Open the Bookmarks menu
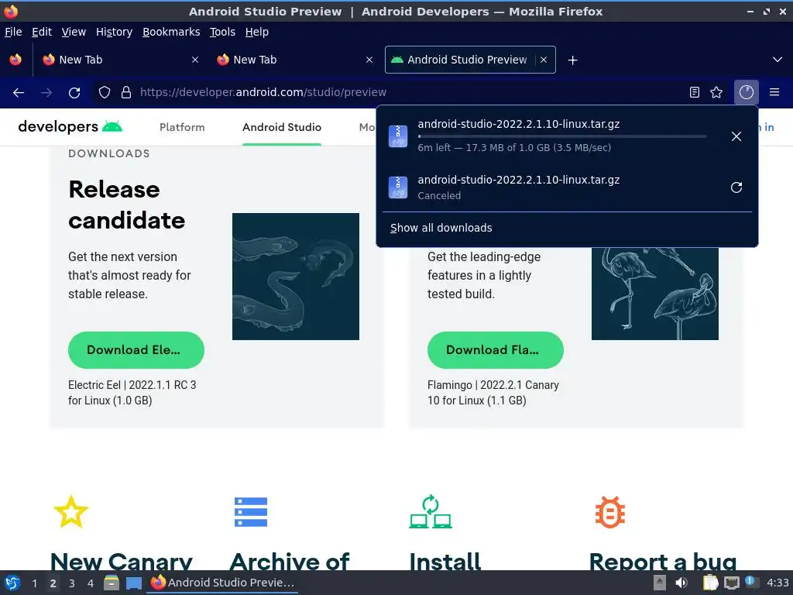793x595 pixels. pyautogui.click(x=171, y=32)
